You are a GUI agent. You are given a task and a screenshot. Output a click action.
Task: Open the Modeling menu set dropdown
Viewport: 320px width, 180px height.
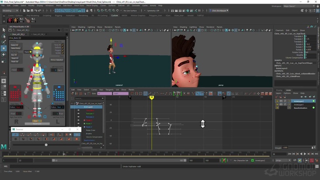[10, 10]
